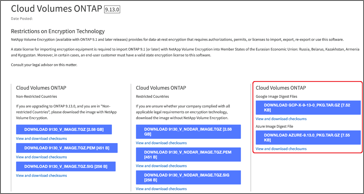Click the "Consult your legal advisor" sentence
This screenshot has height=194, width=364.
(44, 65)
